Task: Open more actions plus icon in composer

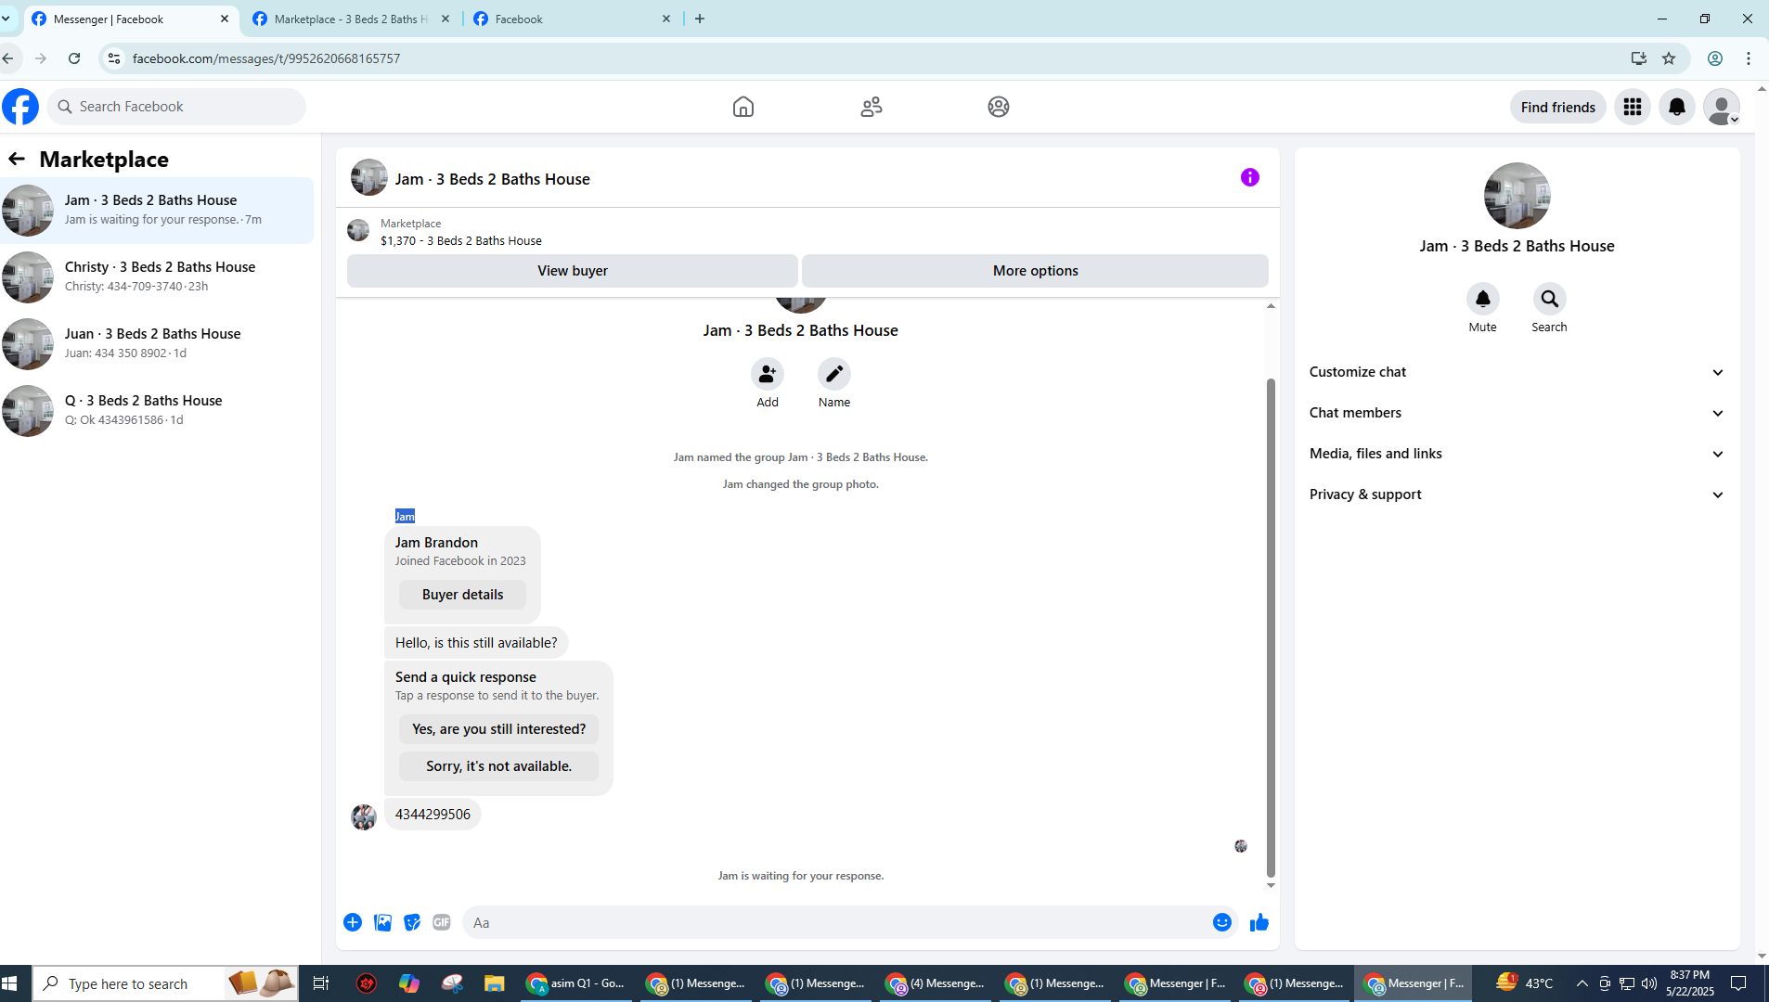Action: click(x=353, y=922)
